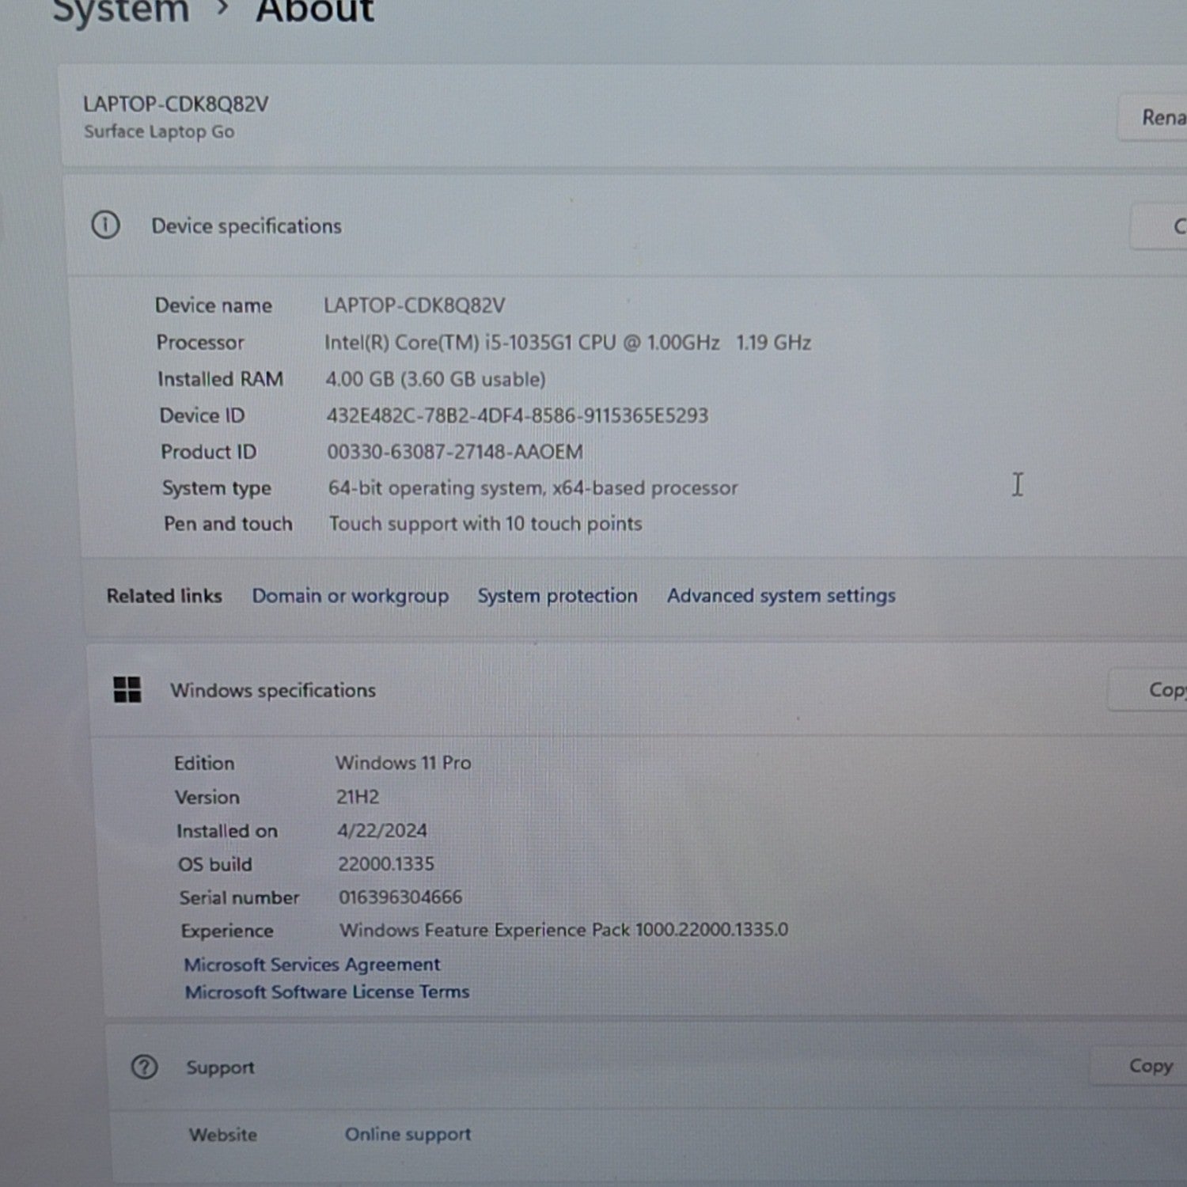
Task: Copy the Device specifications
Action: pos(1160,226)
